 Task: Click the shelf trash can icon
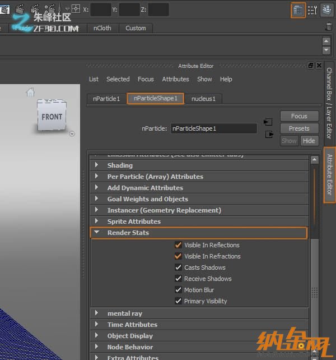(x=329, y=27)
